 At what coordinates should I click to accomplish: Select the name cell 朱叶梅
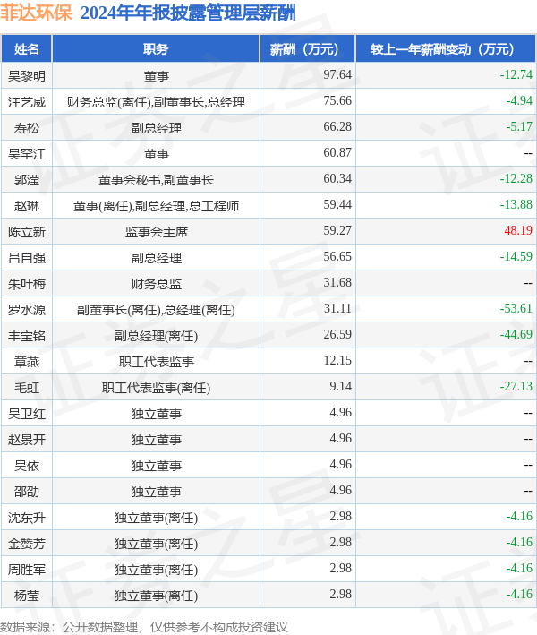pos(27,284)
